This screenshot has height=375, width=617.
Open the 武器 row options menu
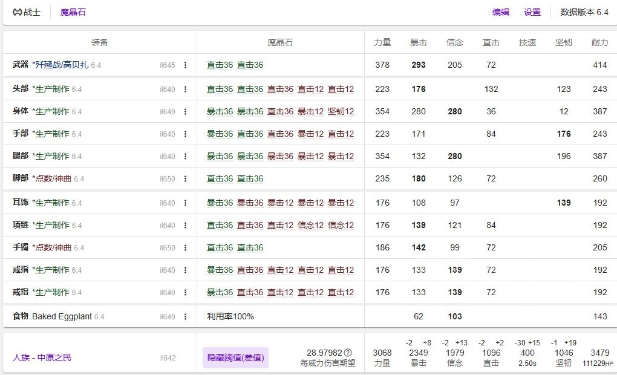[186, 65]
